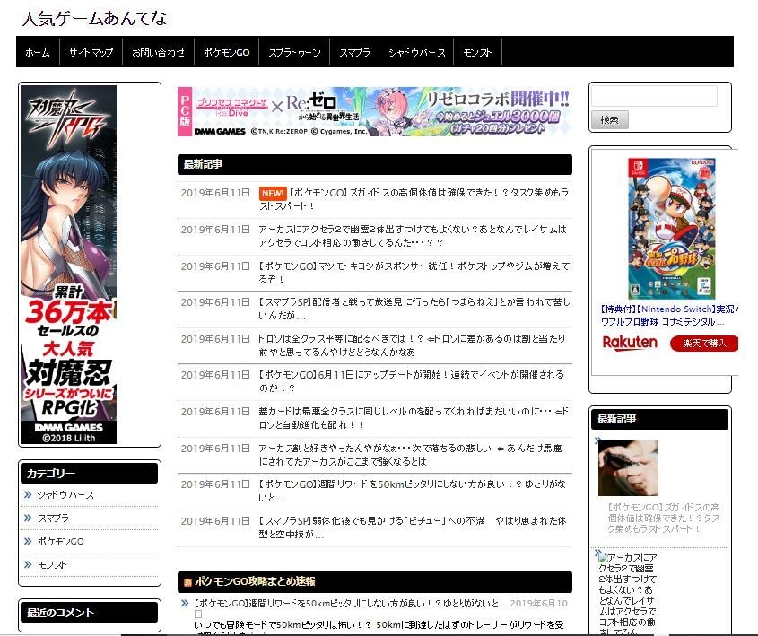Screen dimensions: 758x636
Task: Open article about アーカスにアクセラ2で幽霊2体
Action: [413, 236]
